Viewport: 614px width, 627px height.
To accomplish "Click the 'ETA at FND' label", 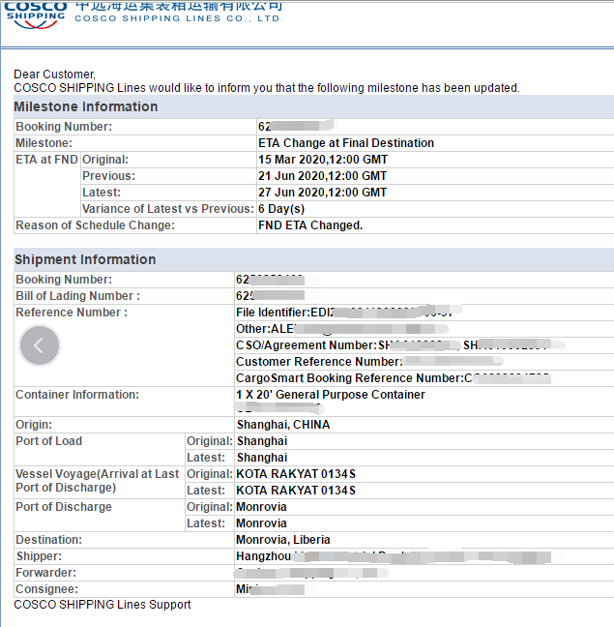I will point(46,160).
